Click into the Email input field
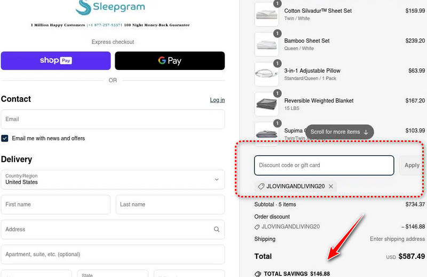 tap(113, 120)
